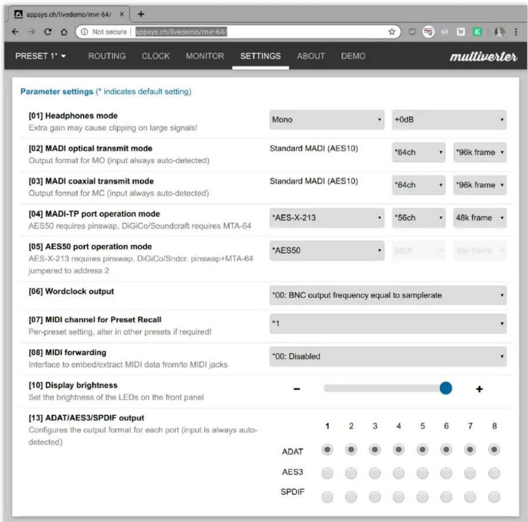The height and width of the screenshot is (522, 528).
Task: Click the user profile avatar icon
Action: click(x=500, y=31)
